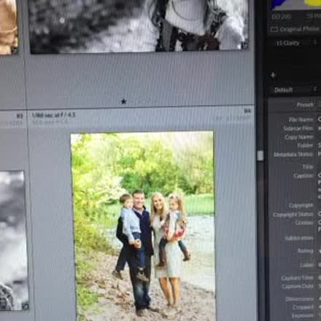The image size is (321, 321).
Task: Click the Capture Date metadata label
Action: pyautogui.click(x=298, y=287)
